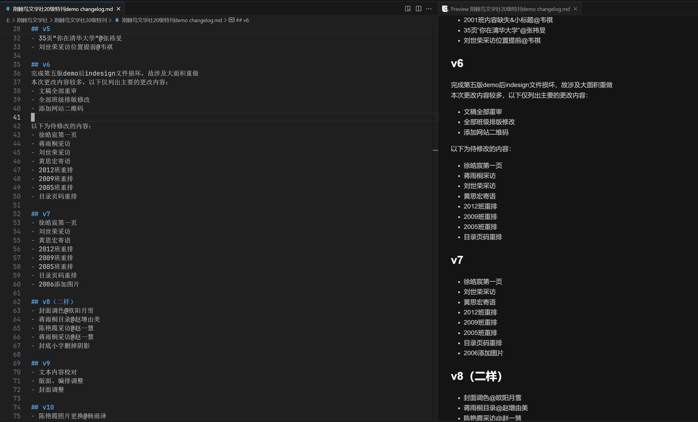This screenshot has height=422, width=698.
Task: Expand the 荆棘鸟文学社20级特刊 breadcrumb folder
Action: pos(81,20)
